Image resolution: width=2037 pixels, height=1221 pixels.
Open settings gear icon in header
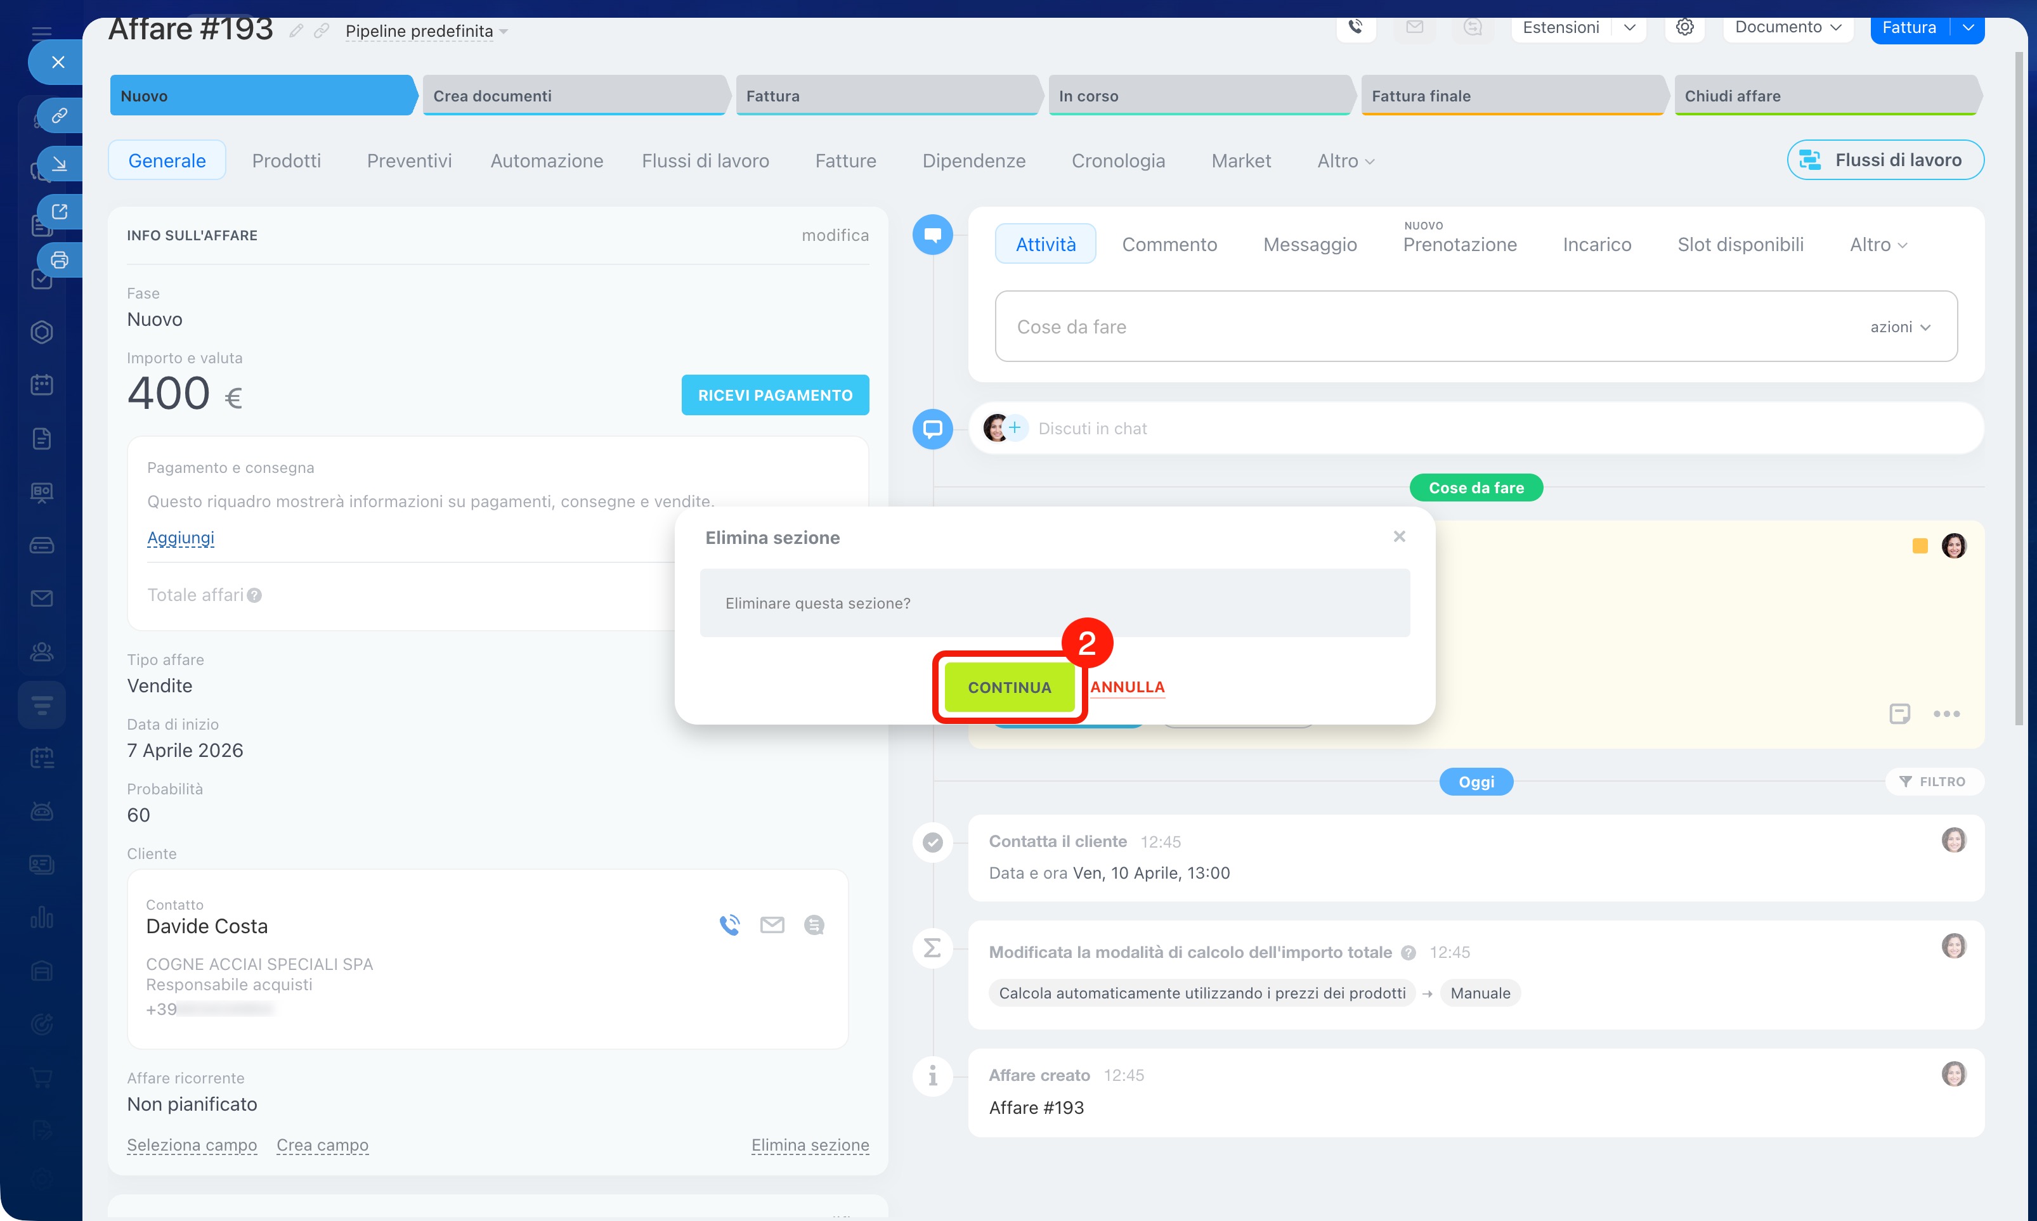point(1684,27)
